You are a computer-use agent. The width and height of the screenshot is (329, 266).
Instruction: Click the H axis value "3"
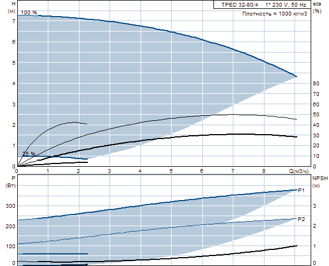[14, 104]
